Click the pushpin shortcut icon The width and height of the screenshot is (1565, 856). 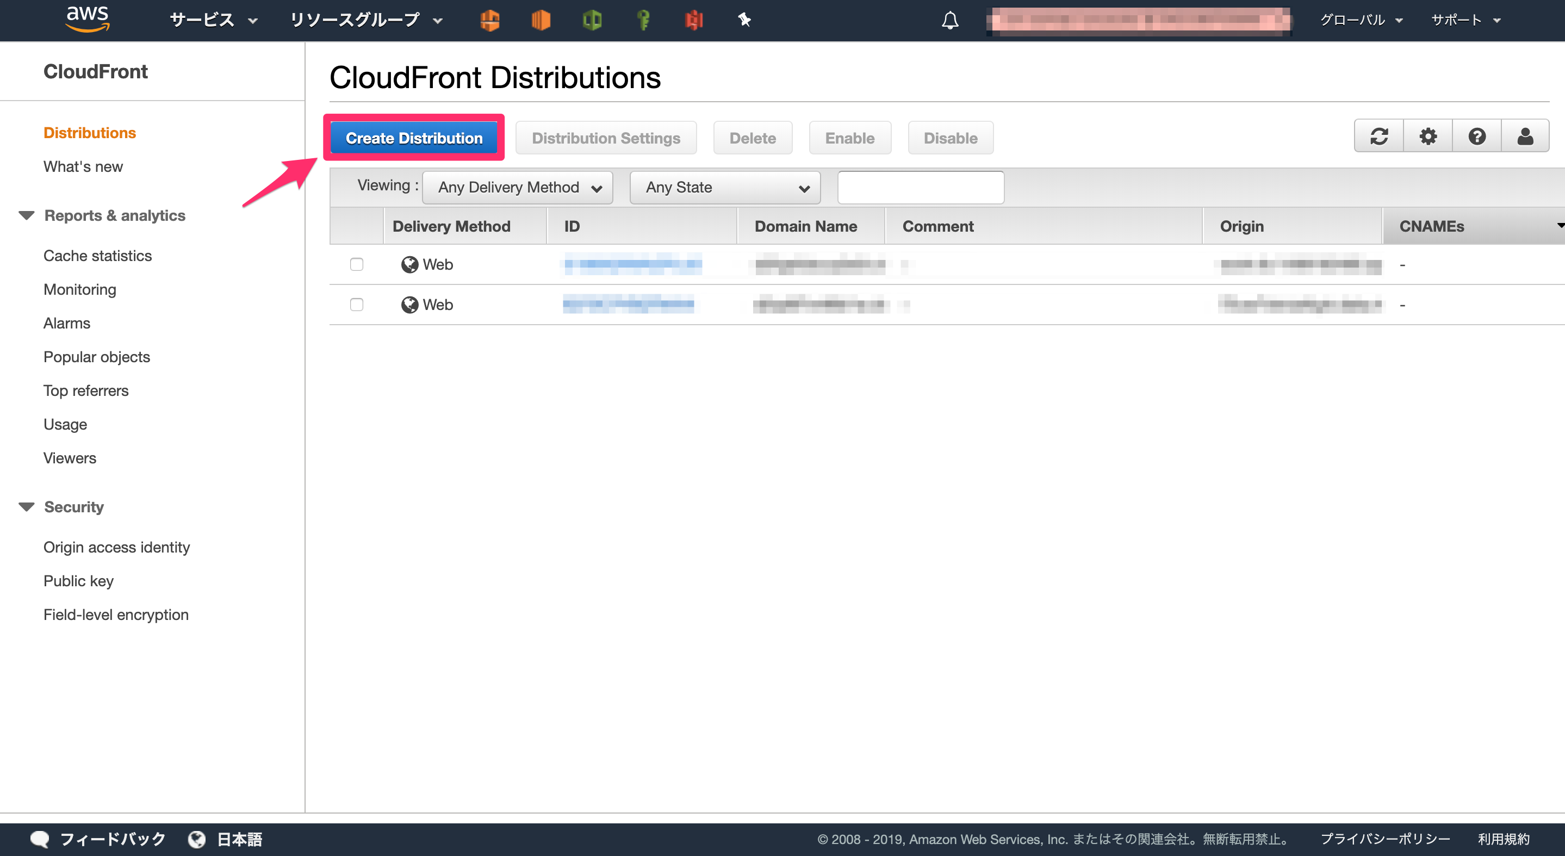pos(744,20)
